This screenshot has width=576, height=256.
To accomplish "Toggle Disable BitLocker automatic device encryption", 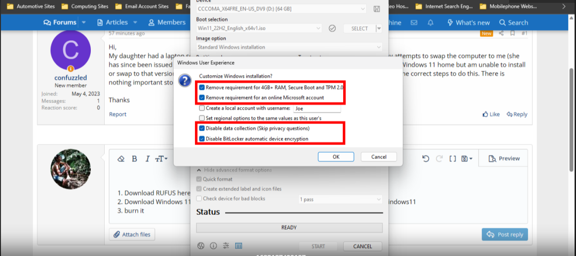I will (x=202, y=139).
